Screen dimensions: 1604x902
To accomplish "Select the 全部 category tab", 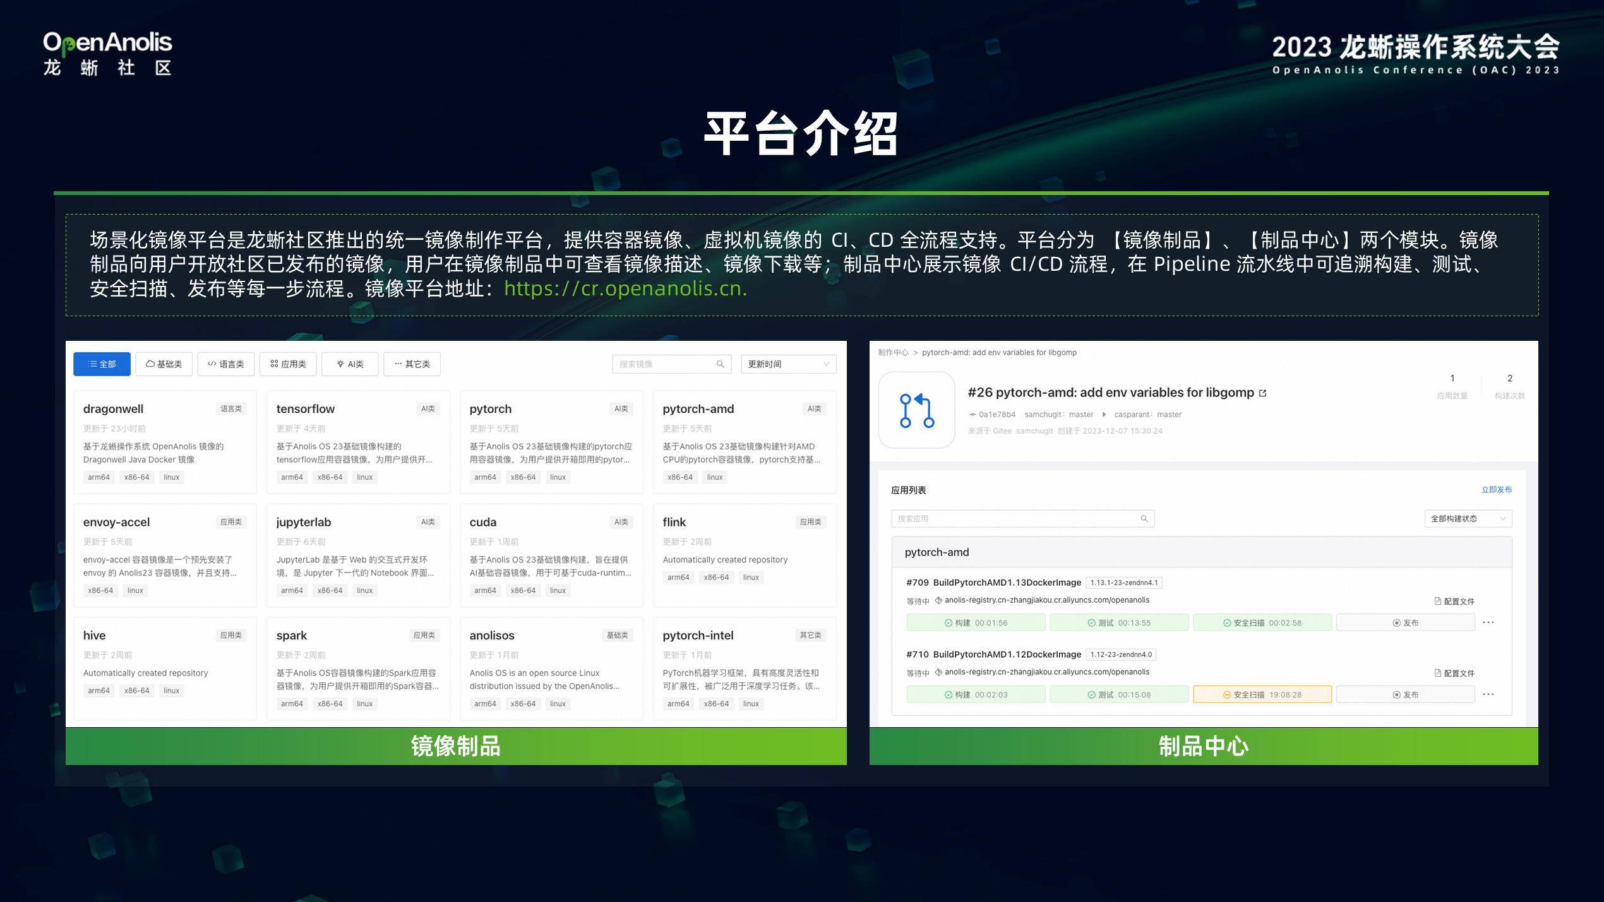I will (x=102, y=364).
